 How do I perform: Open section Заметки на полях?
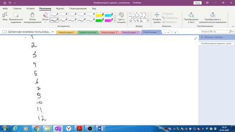(x=88, y=32)
